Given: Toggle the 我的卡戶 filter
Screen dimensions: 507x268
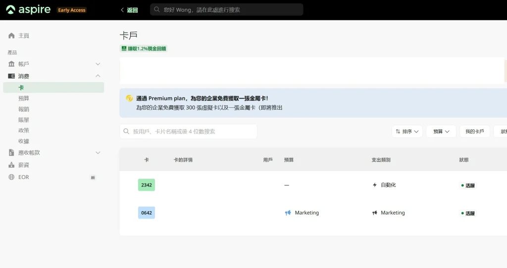Looking at the screenshot, I should tap(475, 132).
